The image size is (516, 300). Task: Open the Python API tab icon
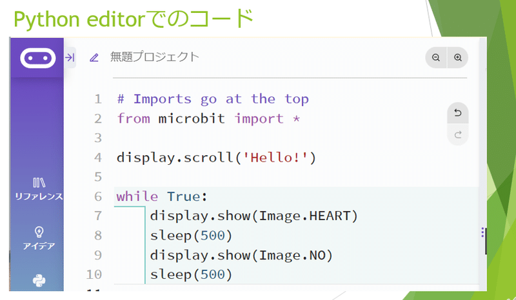click(39, 281)
